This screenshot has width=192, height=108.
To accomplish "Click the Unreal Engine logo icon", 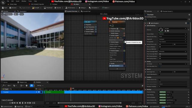I will pyautogui.click(x=3, y=2).
